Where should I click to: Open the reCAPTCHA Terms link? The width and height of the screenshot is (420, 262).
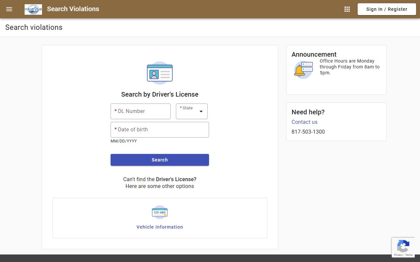409,255
